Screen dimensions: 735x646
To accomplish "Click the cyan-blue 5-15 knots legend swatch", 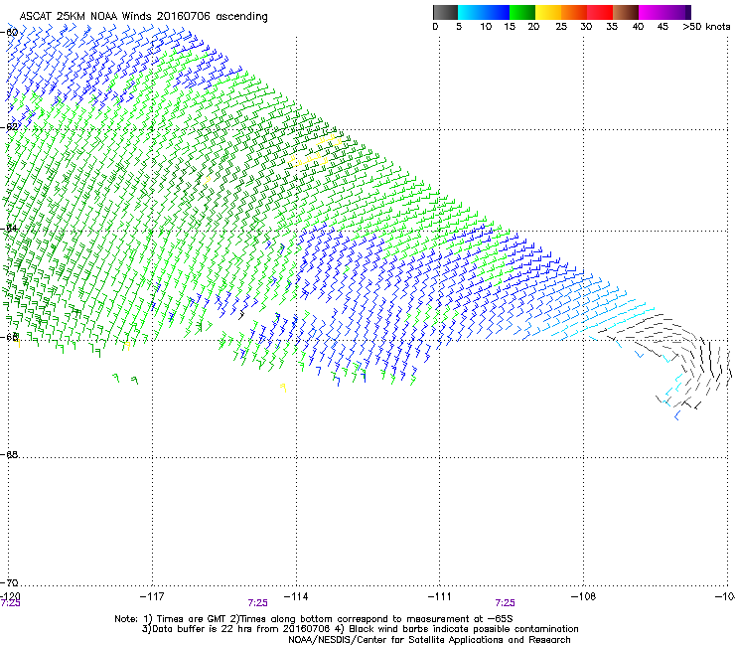I will point(484,12).
